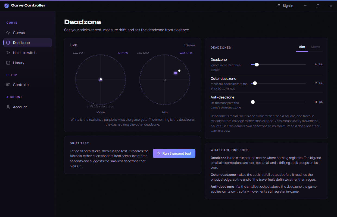Click the Move stick white dot
The height and width of the screenshot is (217, 337).
pos(101,79)
